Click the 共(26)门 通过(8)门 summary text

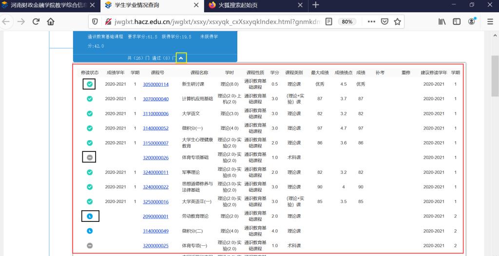[x=152, y=58]
